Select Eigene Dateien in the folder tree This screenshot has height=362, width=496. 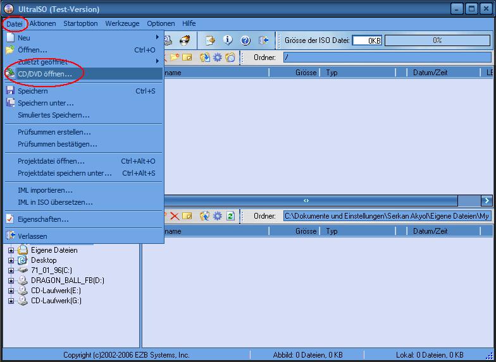pyautogui.click(x=54, y=250)
